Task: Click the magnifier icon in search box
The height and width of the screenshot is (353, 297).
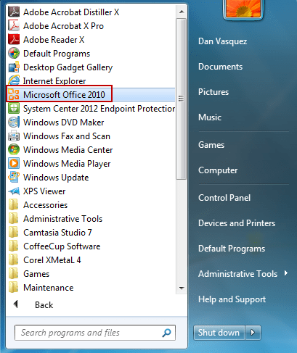Action: (x=166, y=333)
